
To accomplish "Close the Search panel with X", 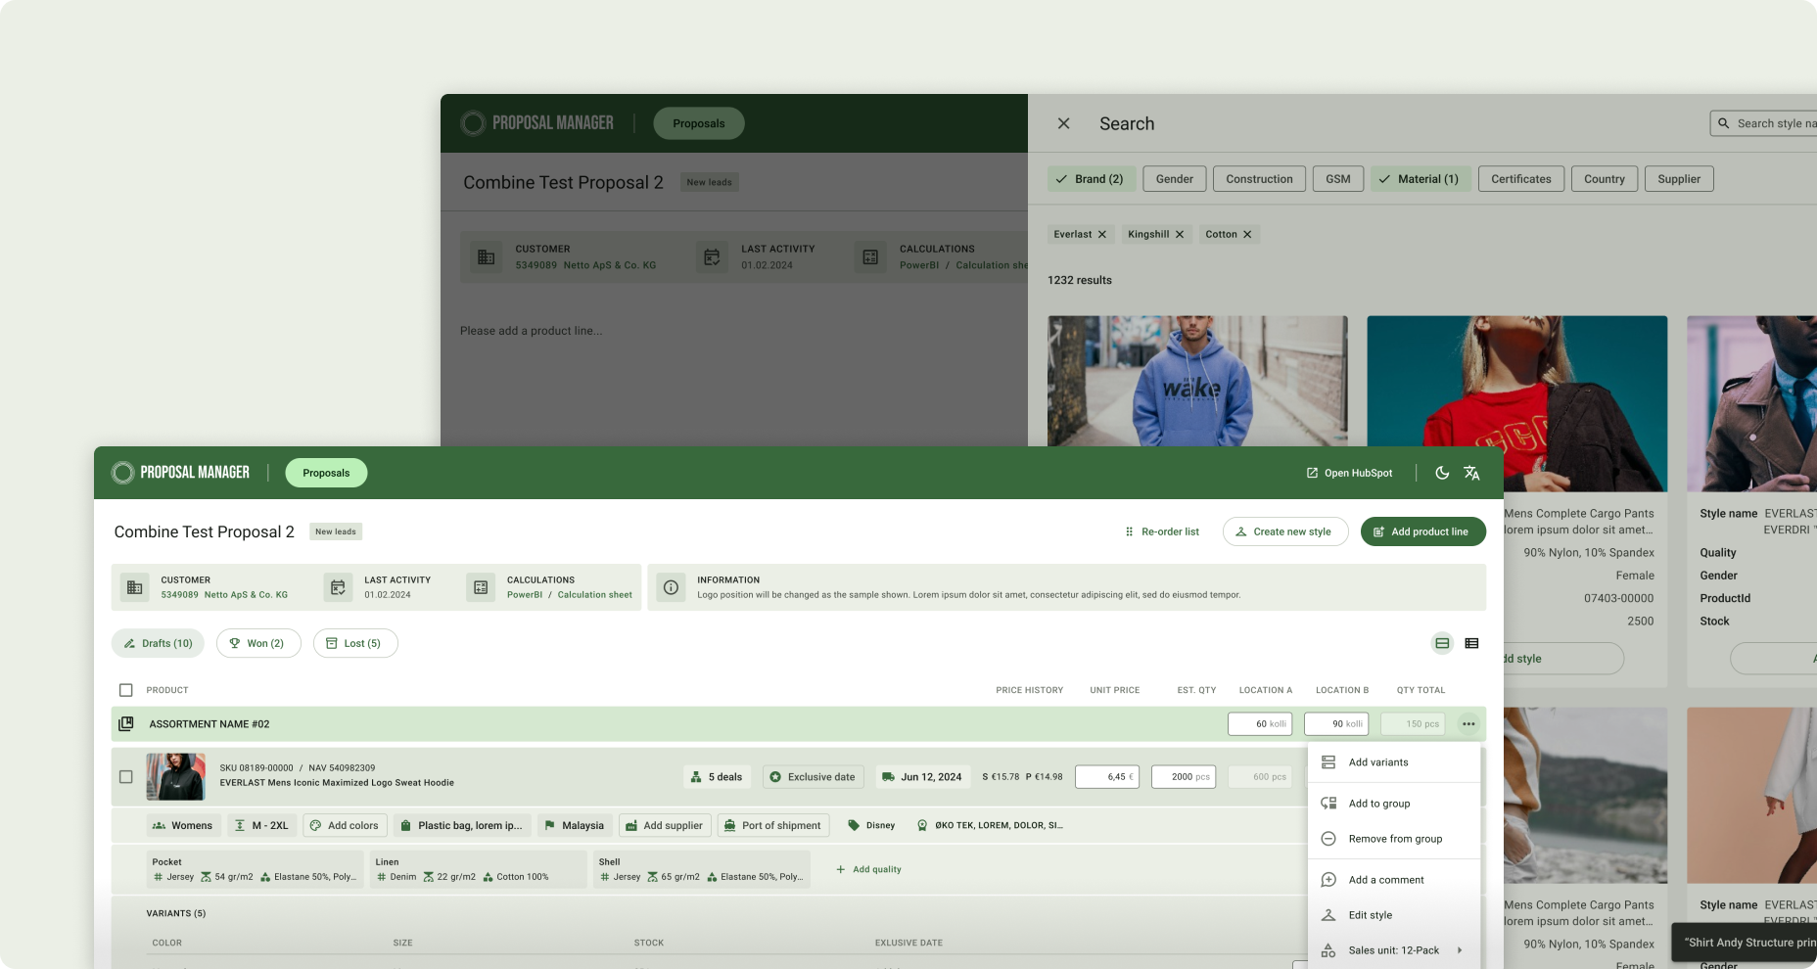I will pos(1064,123).
